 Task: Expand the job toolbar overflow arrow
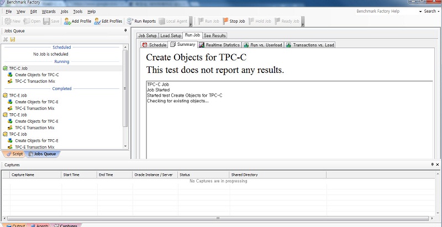303,22
